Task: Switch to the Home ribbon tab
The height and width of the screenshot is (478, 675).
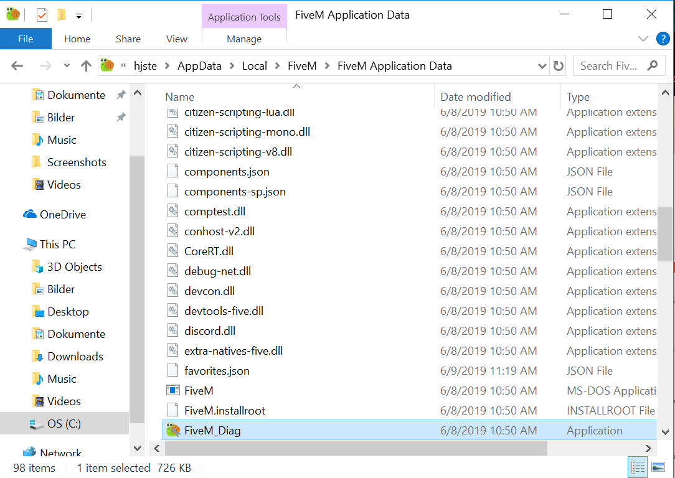Action: [77, 39]
